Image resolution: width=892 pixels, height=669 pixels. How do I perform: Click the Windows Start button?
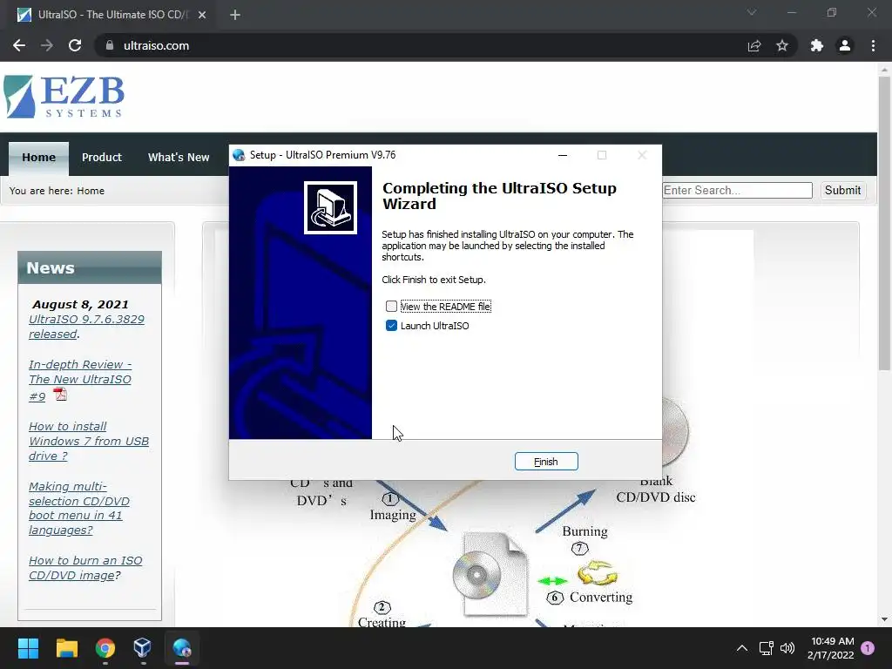pyautogui.click(x=28, y=648)
